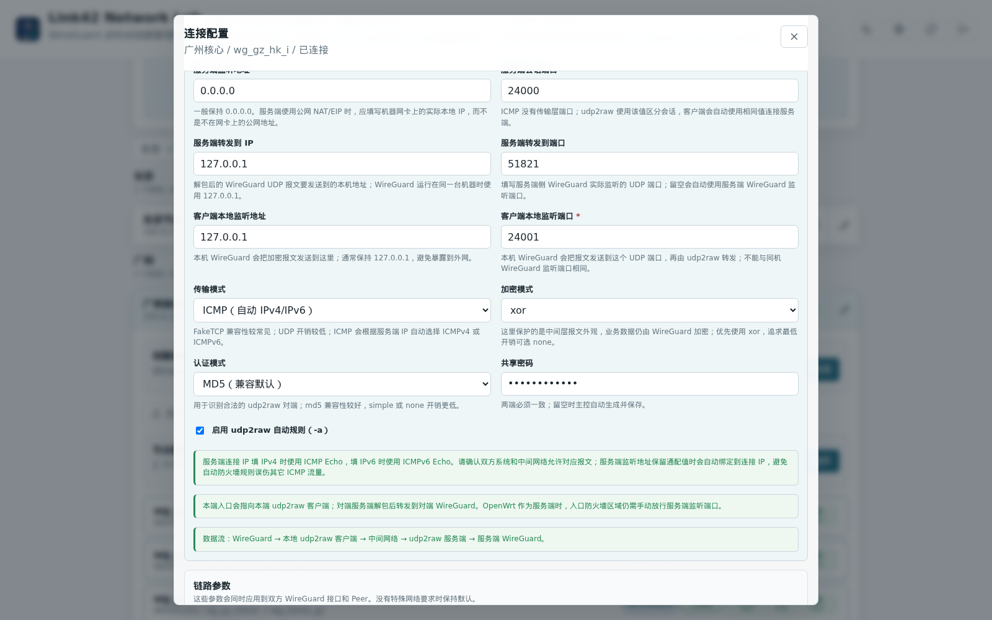Click the 认证模式 label

tap(210, 363)
